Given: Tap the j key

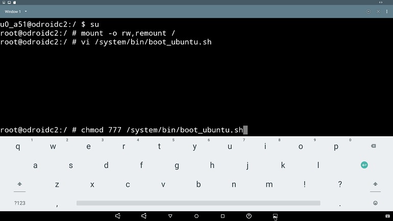Looking at the screenshot, I should point(248,166).
